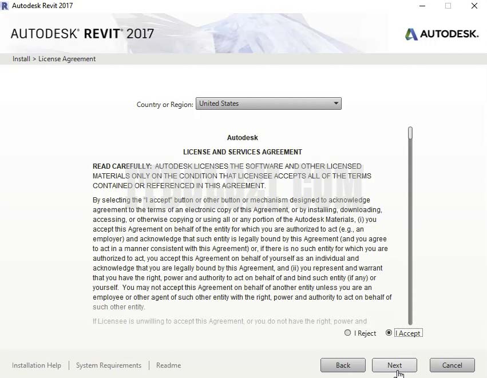Go to previous step with Back
Viewport: 487px width, 378px height.
click(x=343, y=365)
